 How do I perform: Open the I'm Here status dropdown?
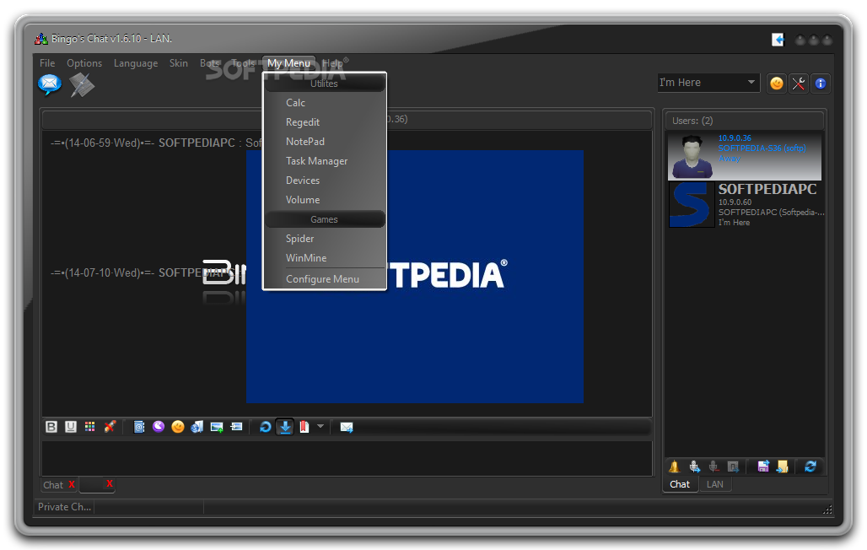click(x=708, y=83)
